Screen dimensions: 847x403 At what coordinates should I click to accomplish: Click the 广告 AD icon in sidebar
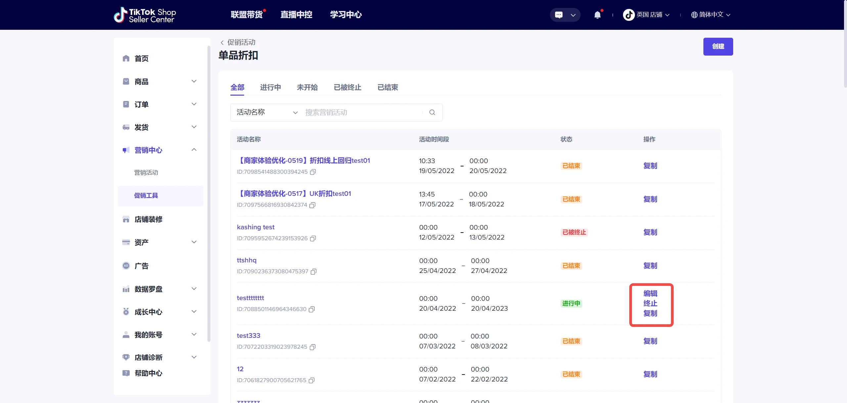point(126,266)
